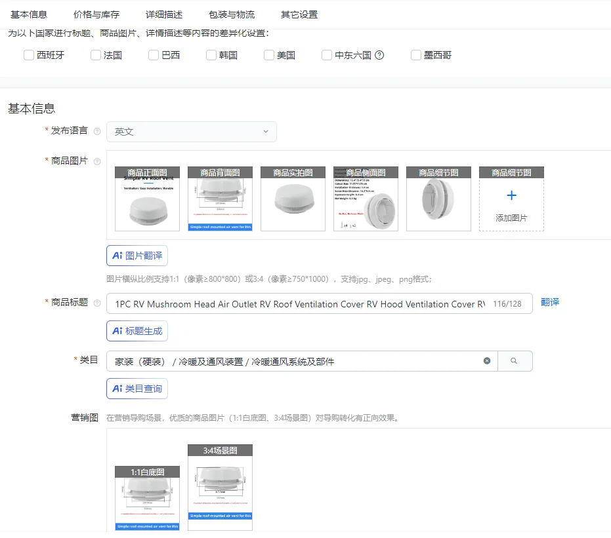The width and height of the screenshot is (611, 538).
Task: Enable the 巴西 checkbox
Action: click(154, 55)
